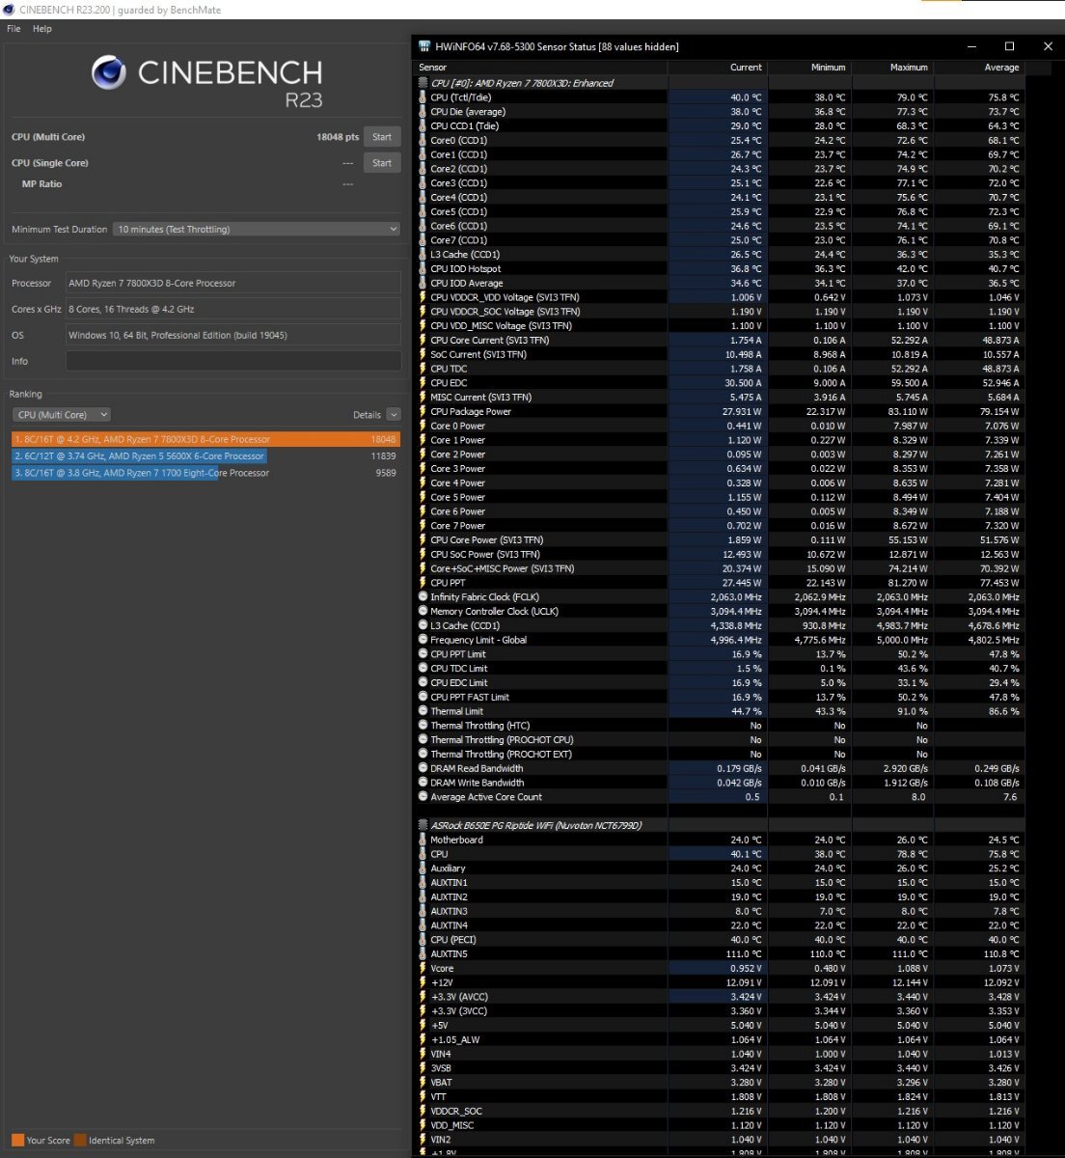Click the OS info field in Cinebench
This screenshot has width=1065, height=1158.
(x=233, y=335)
